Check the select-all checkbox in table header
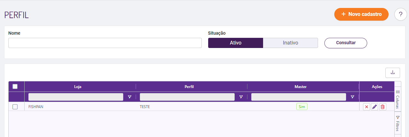Viewport: 409px width, 137px height. click(x=15, y=86)
